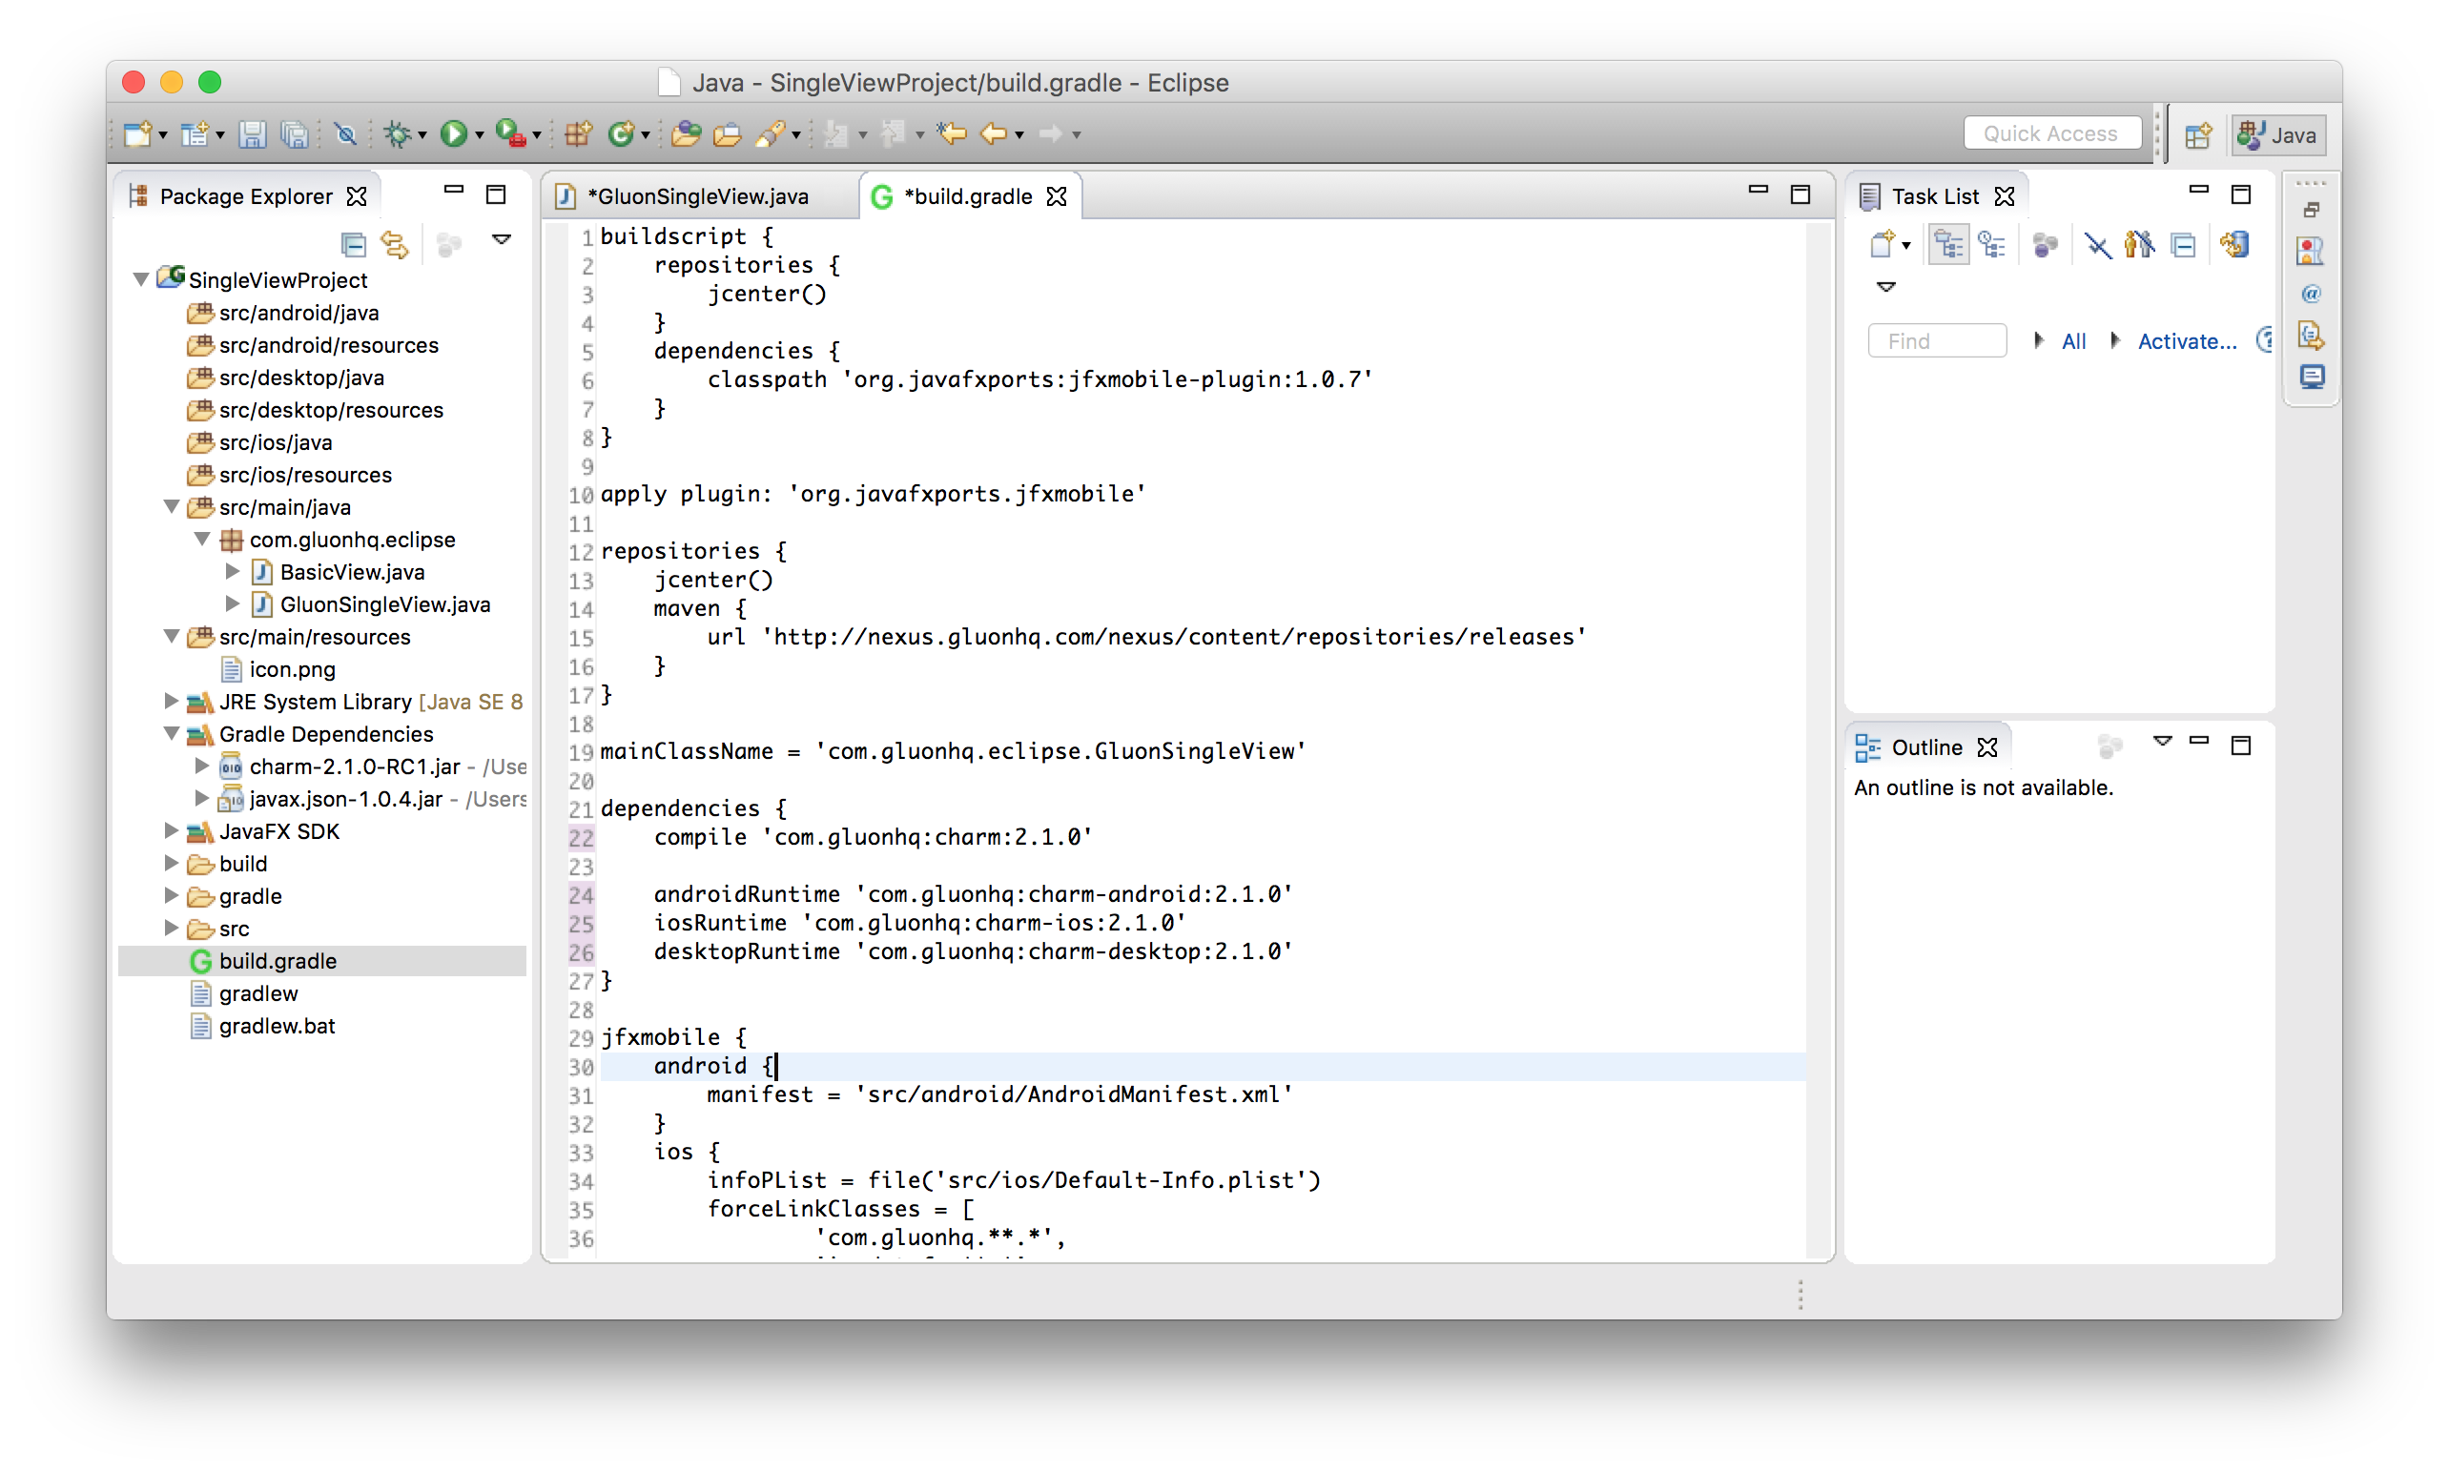Expand the BasicView.java node
The image size is (2449, 1472).
[x=232, y=571]
